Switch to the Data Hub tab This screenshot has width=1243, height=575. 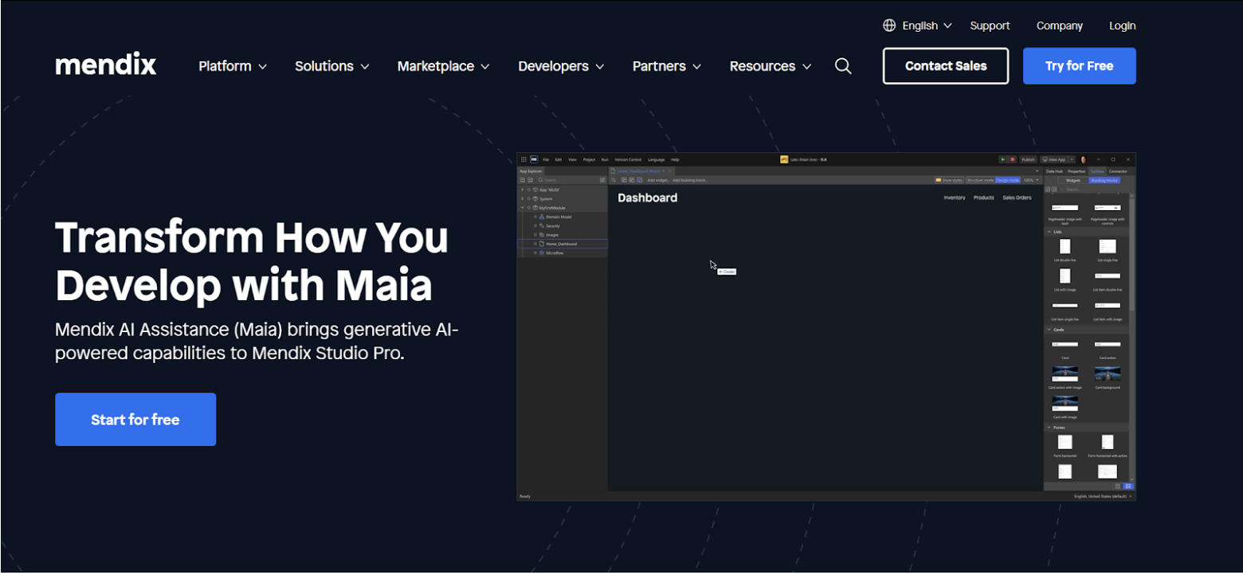click(x=1054, y=171)
